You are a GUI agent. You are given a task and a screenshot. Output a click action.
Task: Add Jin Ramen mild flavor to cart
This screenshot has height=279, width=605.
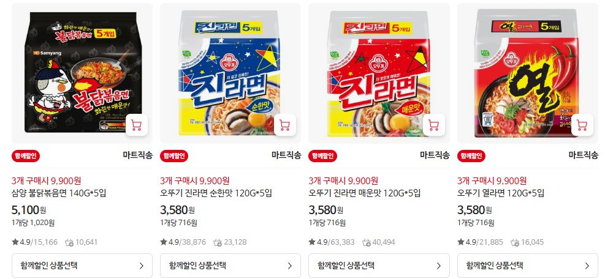[285, 125]
